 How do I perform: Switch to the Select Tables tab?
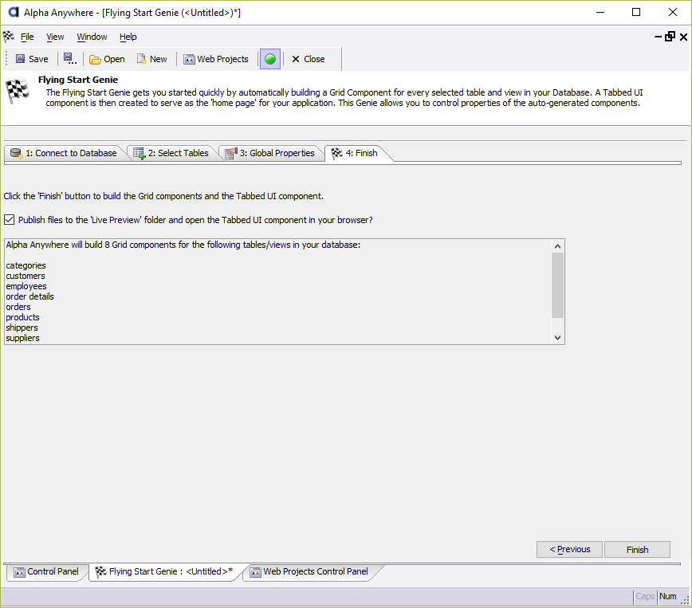coord(171,153)
